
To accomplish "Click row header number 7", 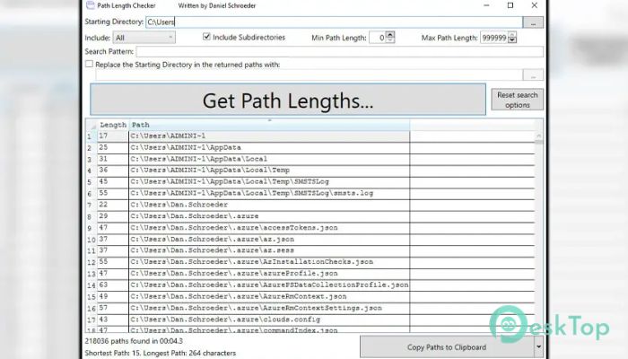I will click(x=91, y=206).
